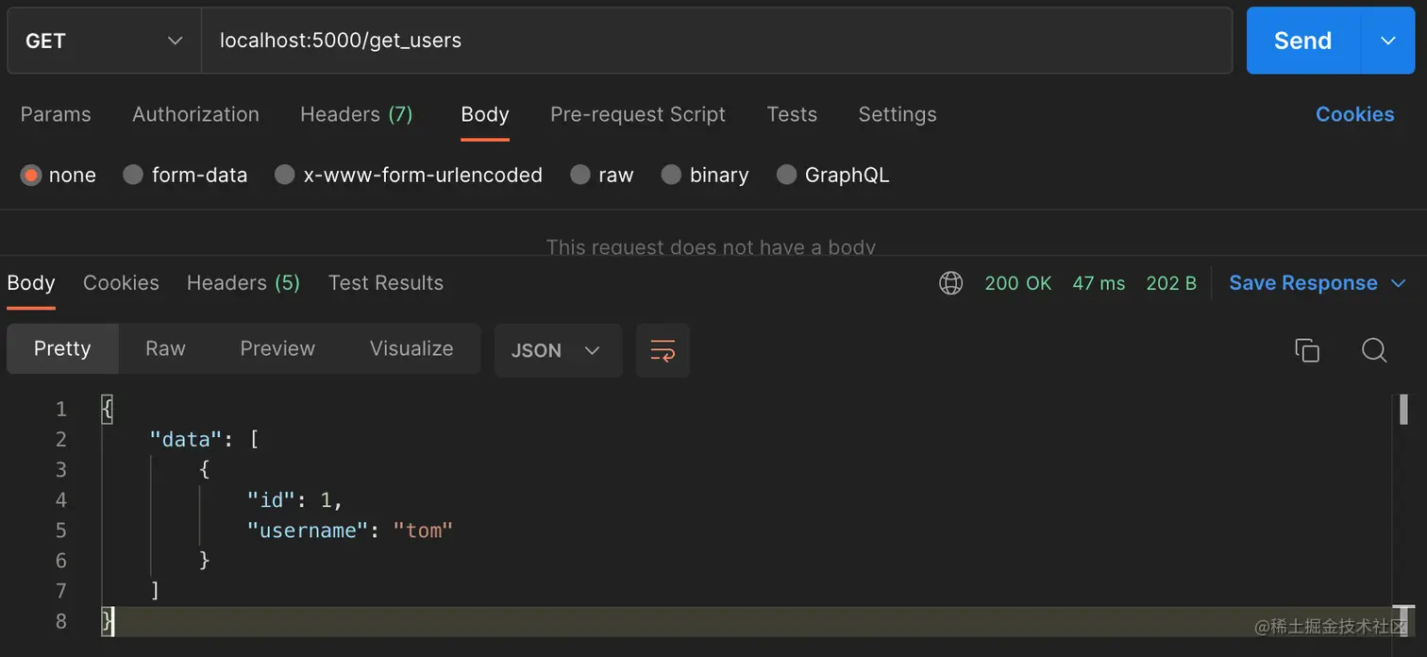
Task: Open search in response using magnifier icon
Action: tap(1374, 350)
